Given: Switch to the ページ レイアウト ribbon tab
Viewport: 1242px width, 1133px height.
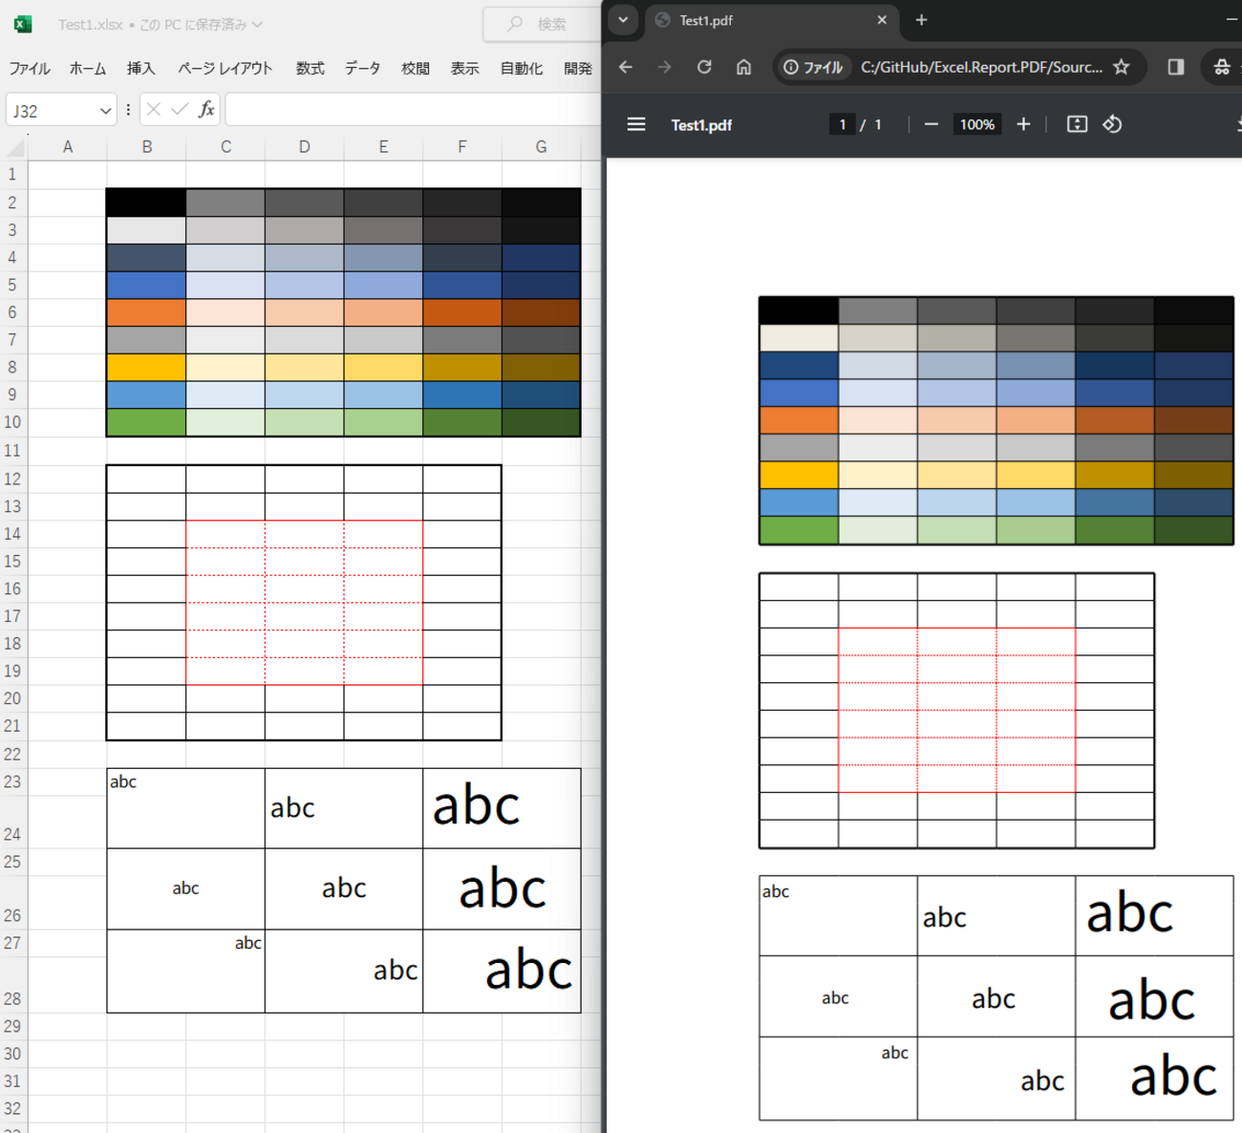Looking at the screenshot, I should (225, 68).
